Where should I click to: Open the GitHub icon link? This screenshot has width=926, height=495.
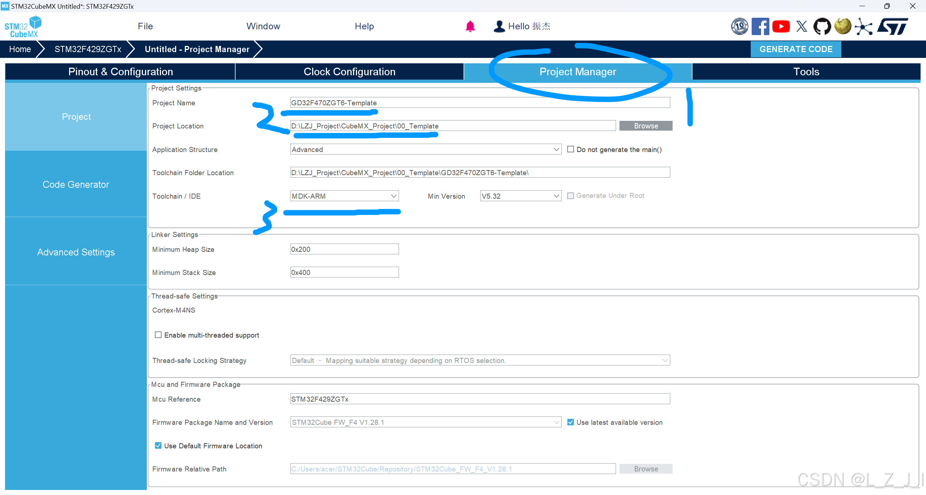(822, 26)
